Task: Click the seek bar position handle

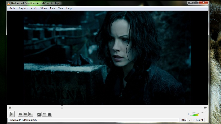Action: pyautogui.click(x=62, y=107)
